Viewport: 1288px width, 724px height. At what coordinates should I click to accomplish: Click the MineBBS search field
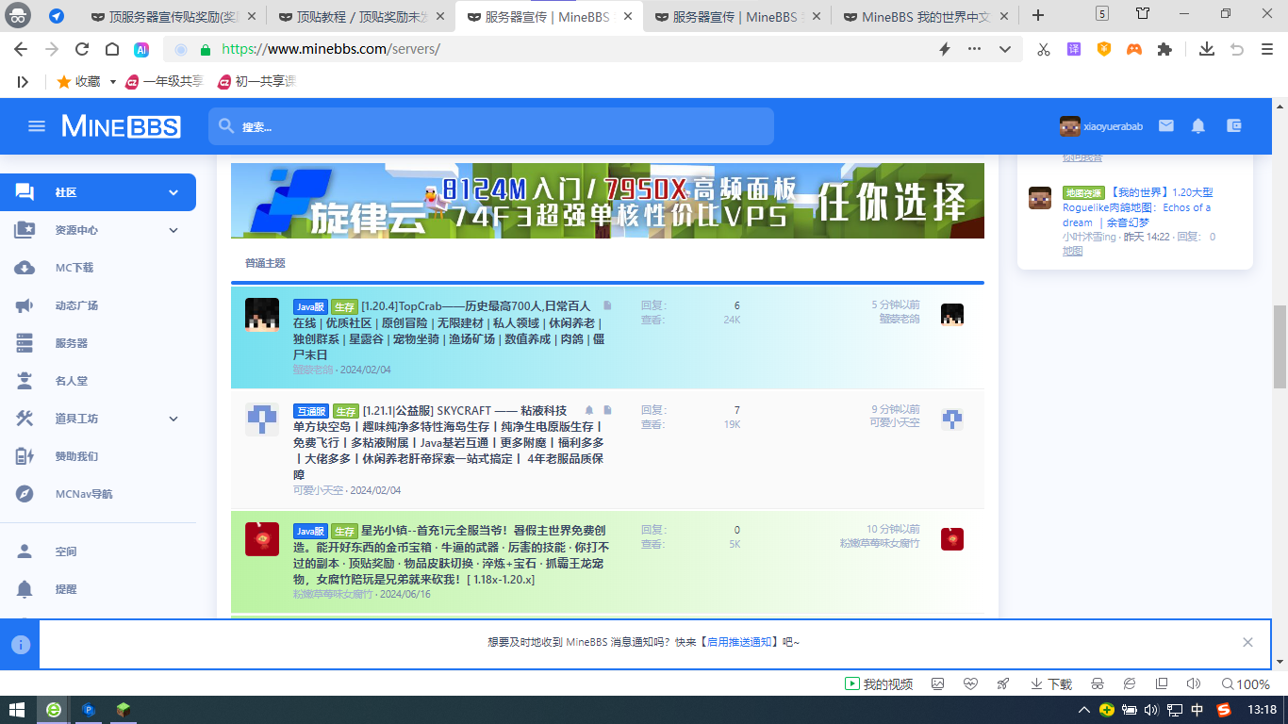pos(491,126)
